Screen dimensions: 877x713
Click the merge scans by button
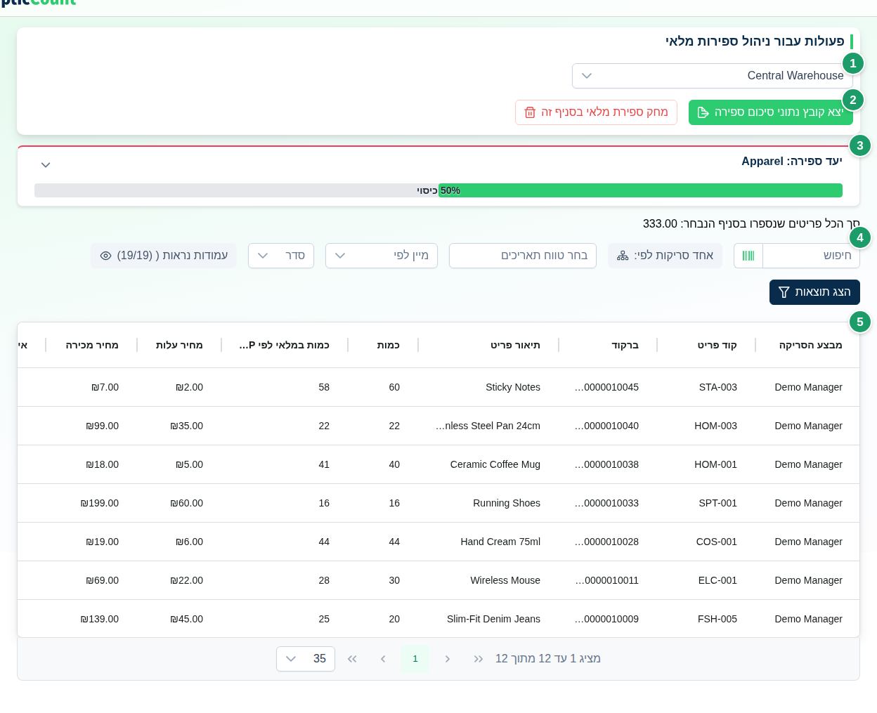(x=665, y=256)
